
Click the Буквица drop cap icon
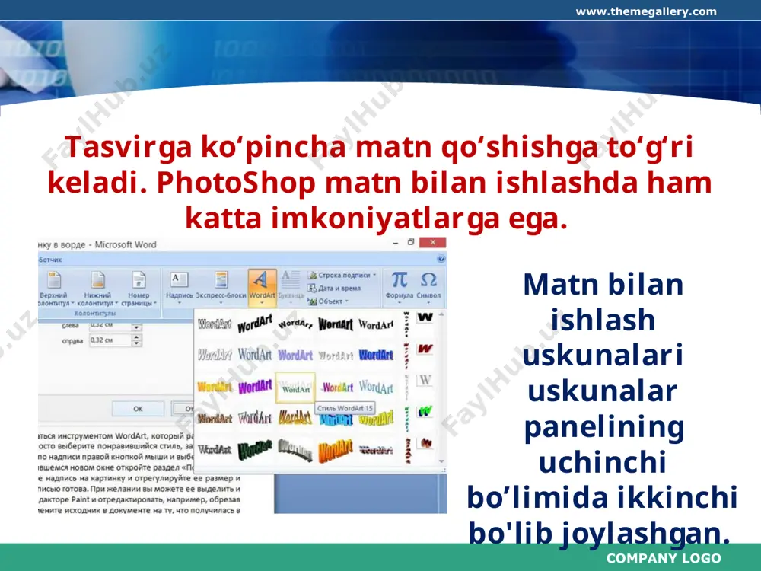290,280
